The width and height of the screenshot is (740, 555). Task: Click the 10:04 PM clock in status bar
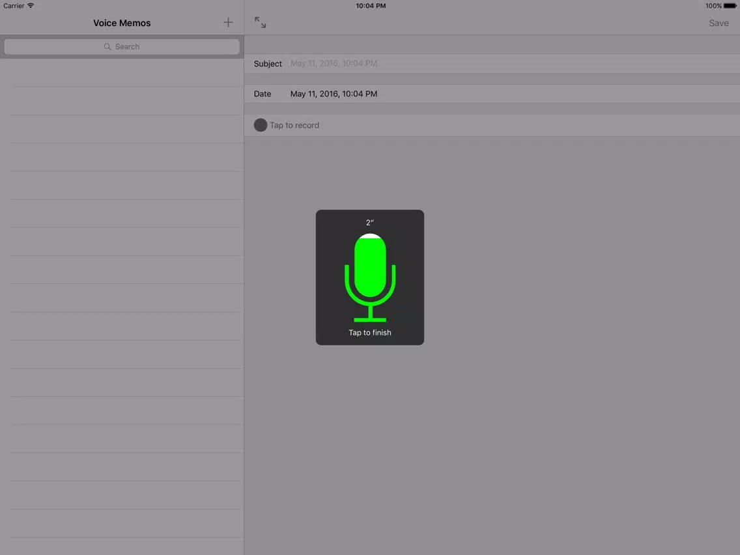371,6
